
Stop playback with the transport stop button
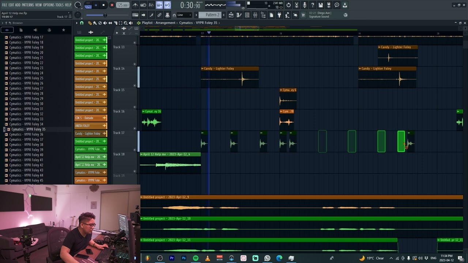pos(103,5)
